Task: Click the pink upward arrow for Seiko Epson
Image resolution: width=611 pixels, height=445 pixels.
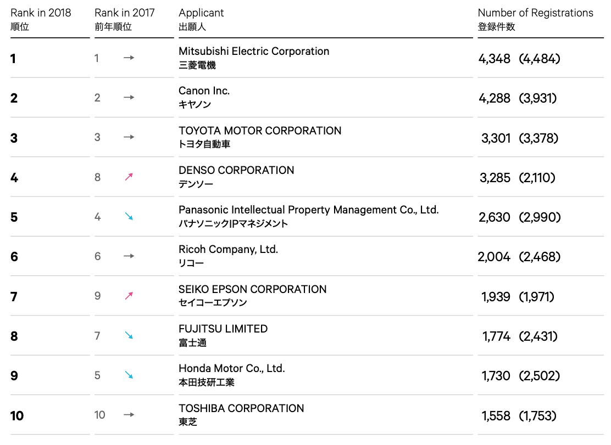Action: [x=129, y=296]
